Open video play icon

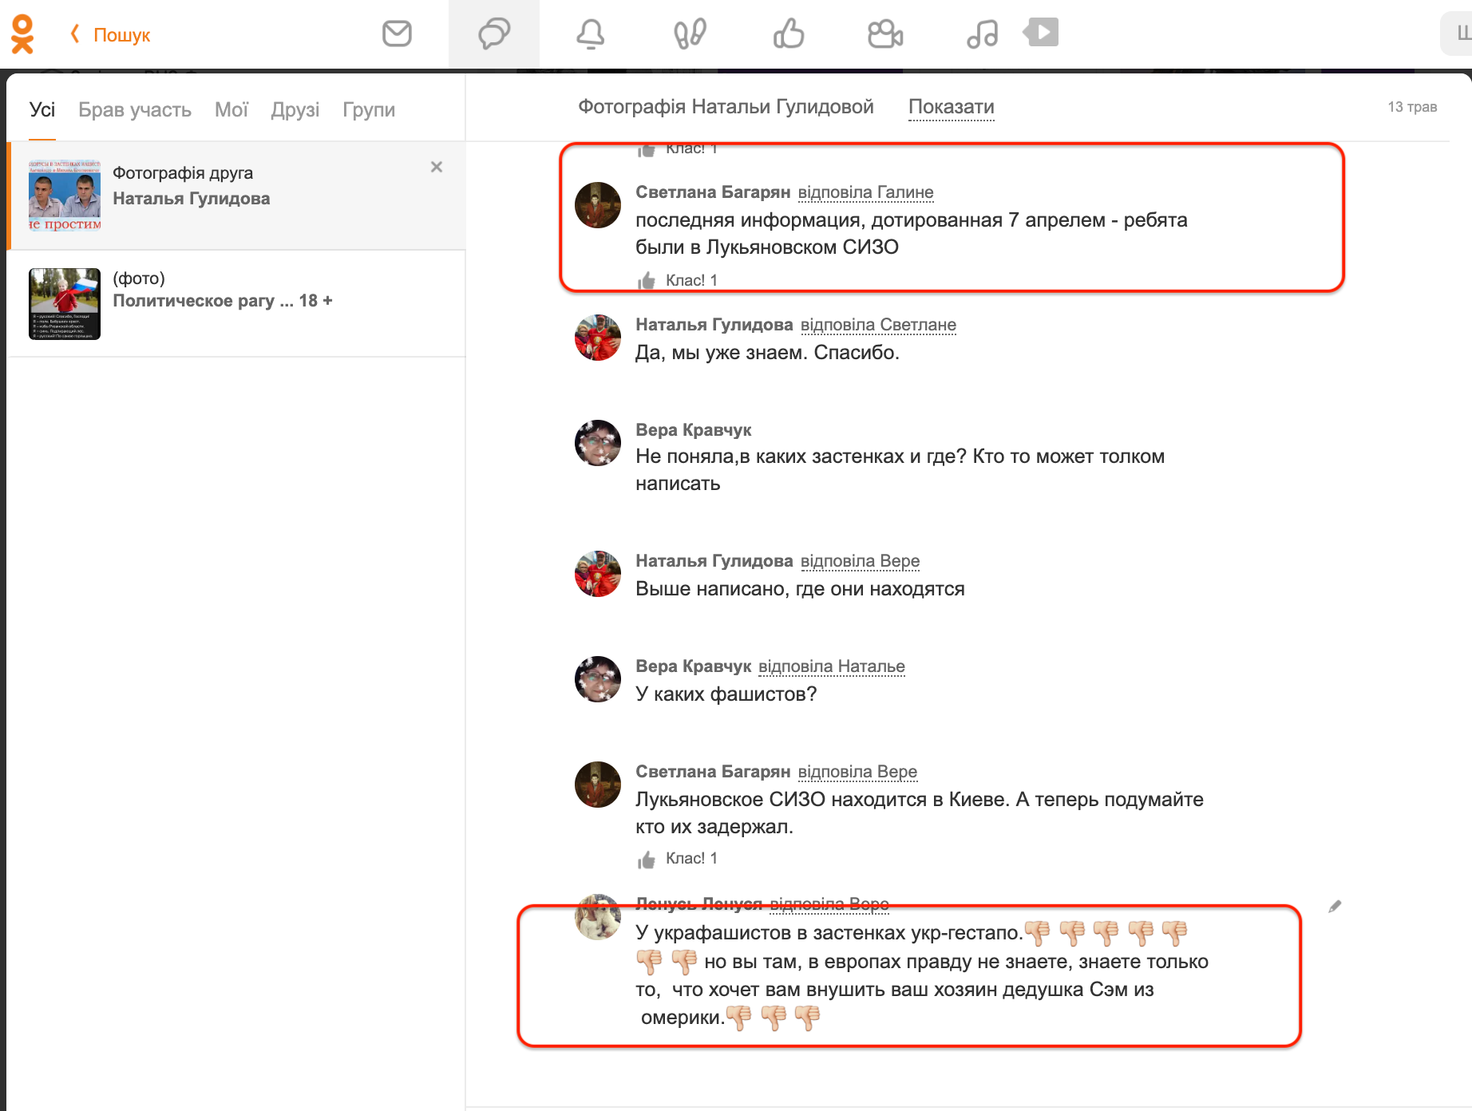coord(1042,33)
